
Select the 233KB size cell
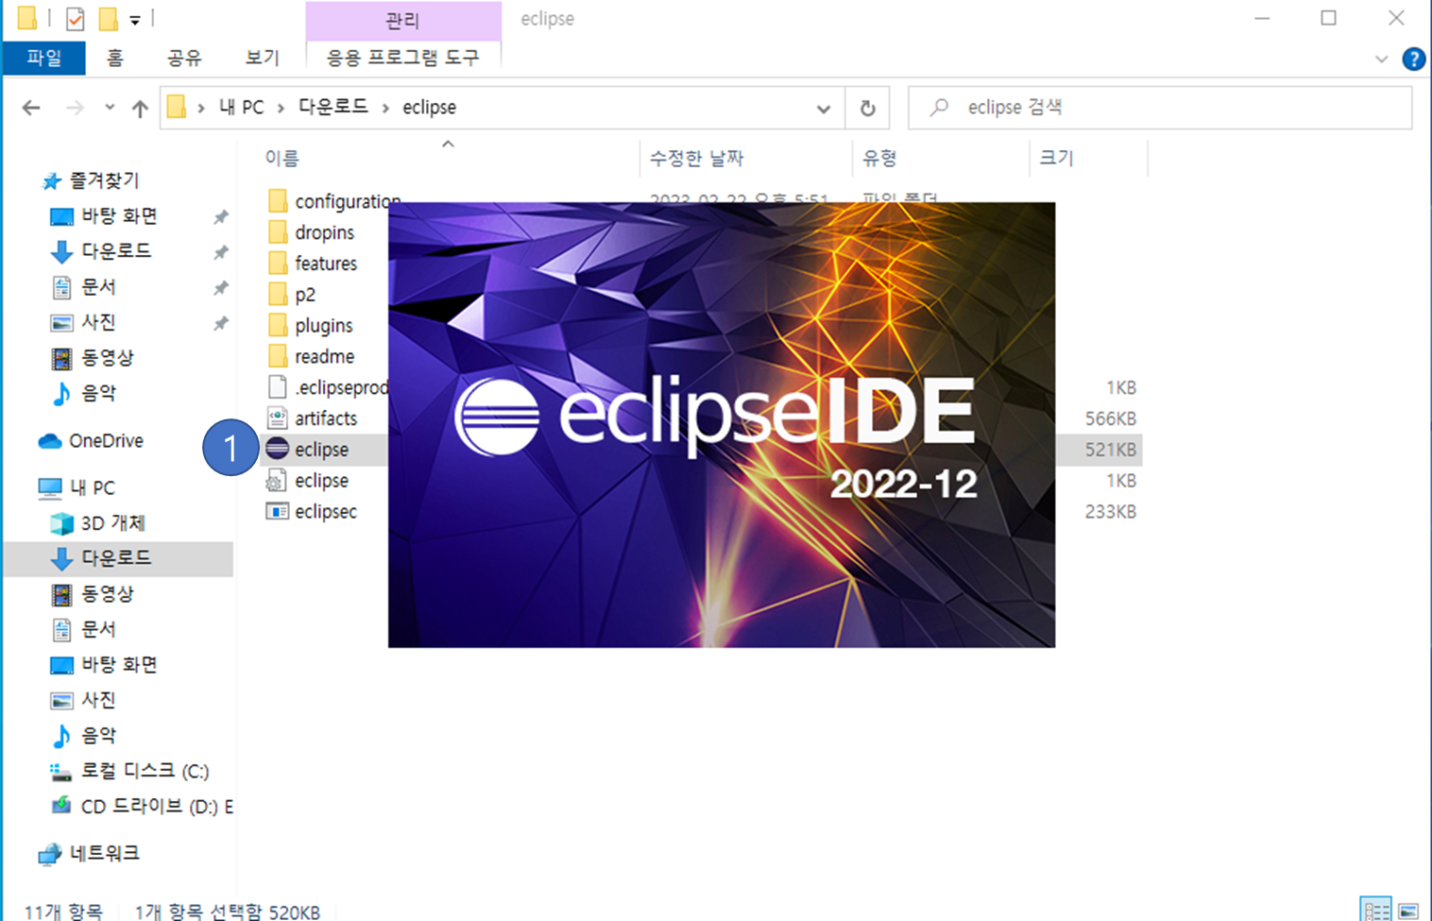[x=1110, y=512]
